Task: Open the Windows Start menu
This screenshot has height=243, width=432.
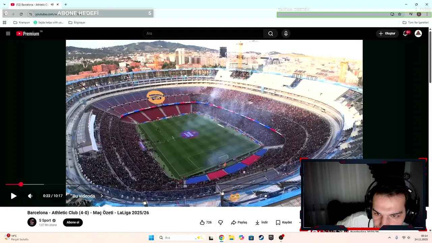Action: pos(151,238)
